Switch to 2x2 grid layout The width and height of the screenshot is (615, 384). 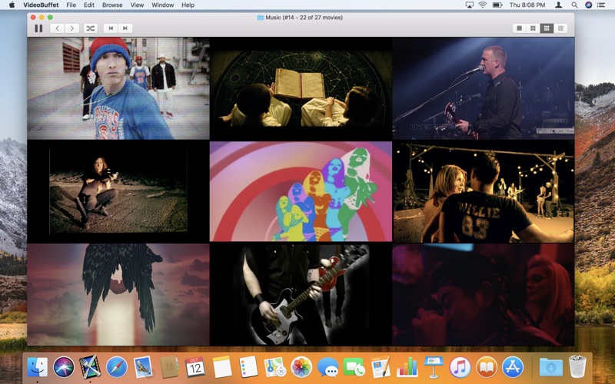click(533, 28)
